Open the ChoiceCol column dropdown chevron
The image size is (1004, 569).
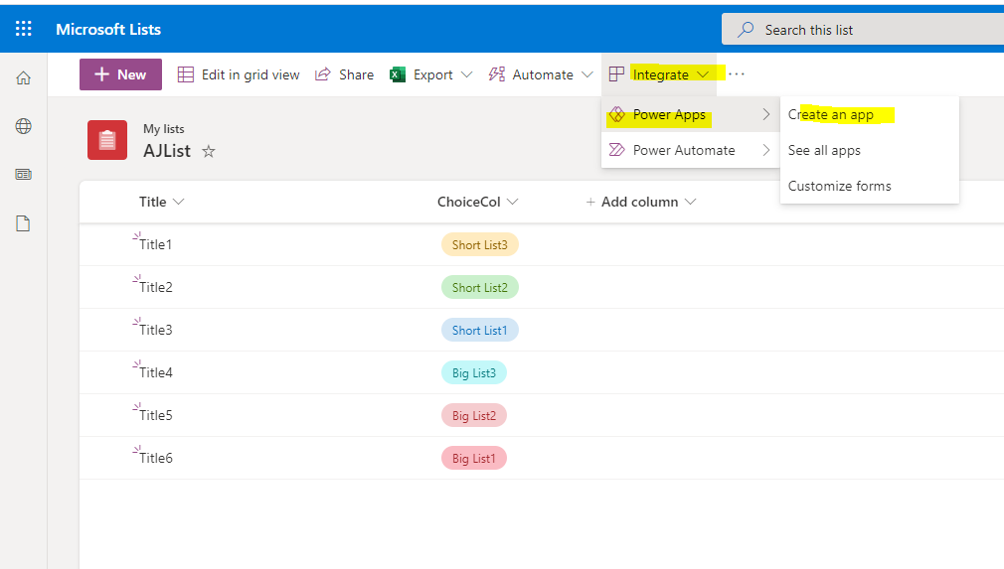click(512, 202)
